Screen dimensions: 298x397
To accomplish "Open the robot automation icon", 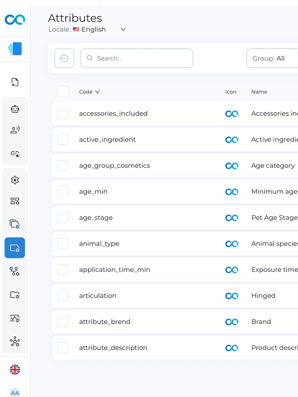I will [15, 109].
